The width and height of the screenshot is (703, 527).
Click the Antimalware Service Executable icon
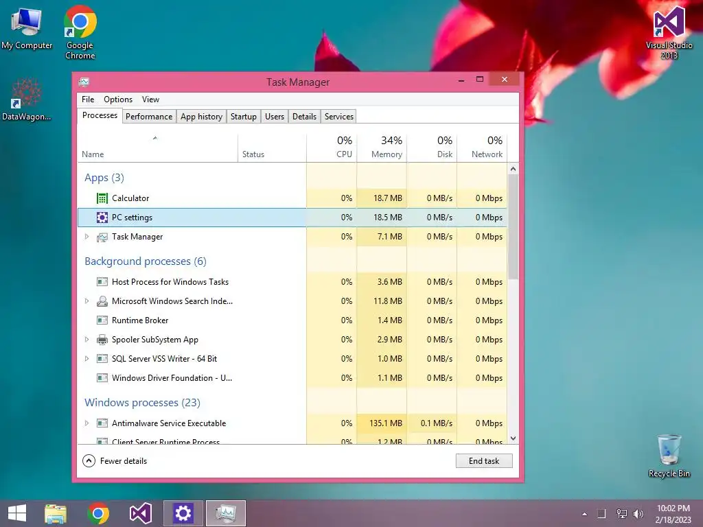[x=102, y=423]
